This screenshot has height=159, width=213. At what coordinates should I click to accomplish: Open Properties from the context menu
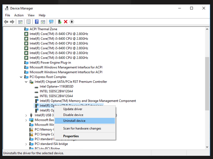(71, 136)
